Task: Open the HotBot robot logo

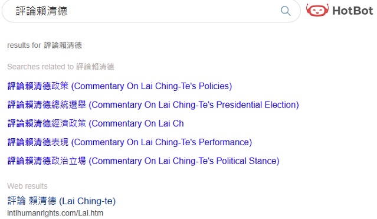Action: 317,10
